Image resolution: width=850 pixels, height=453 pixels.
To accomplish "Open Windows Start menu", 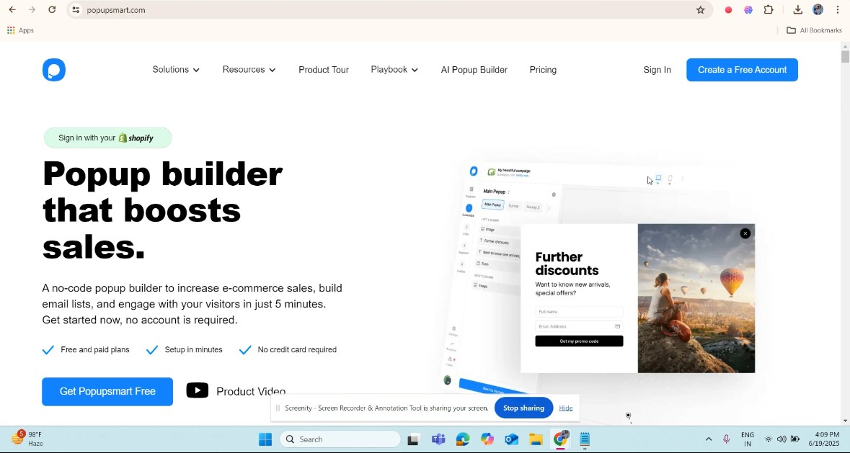I will pos(265,439).
